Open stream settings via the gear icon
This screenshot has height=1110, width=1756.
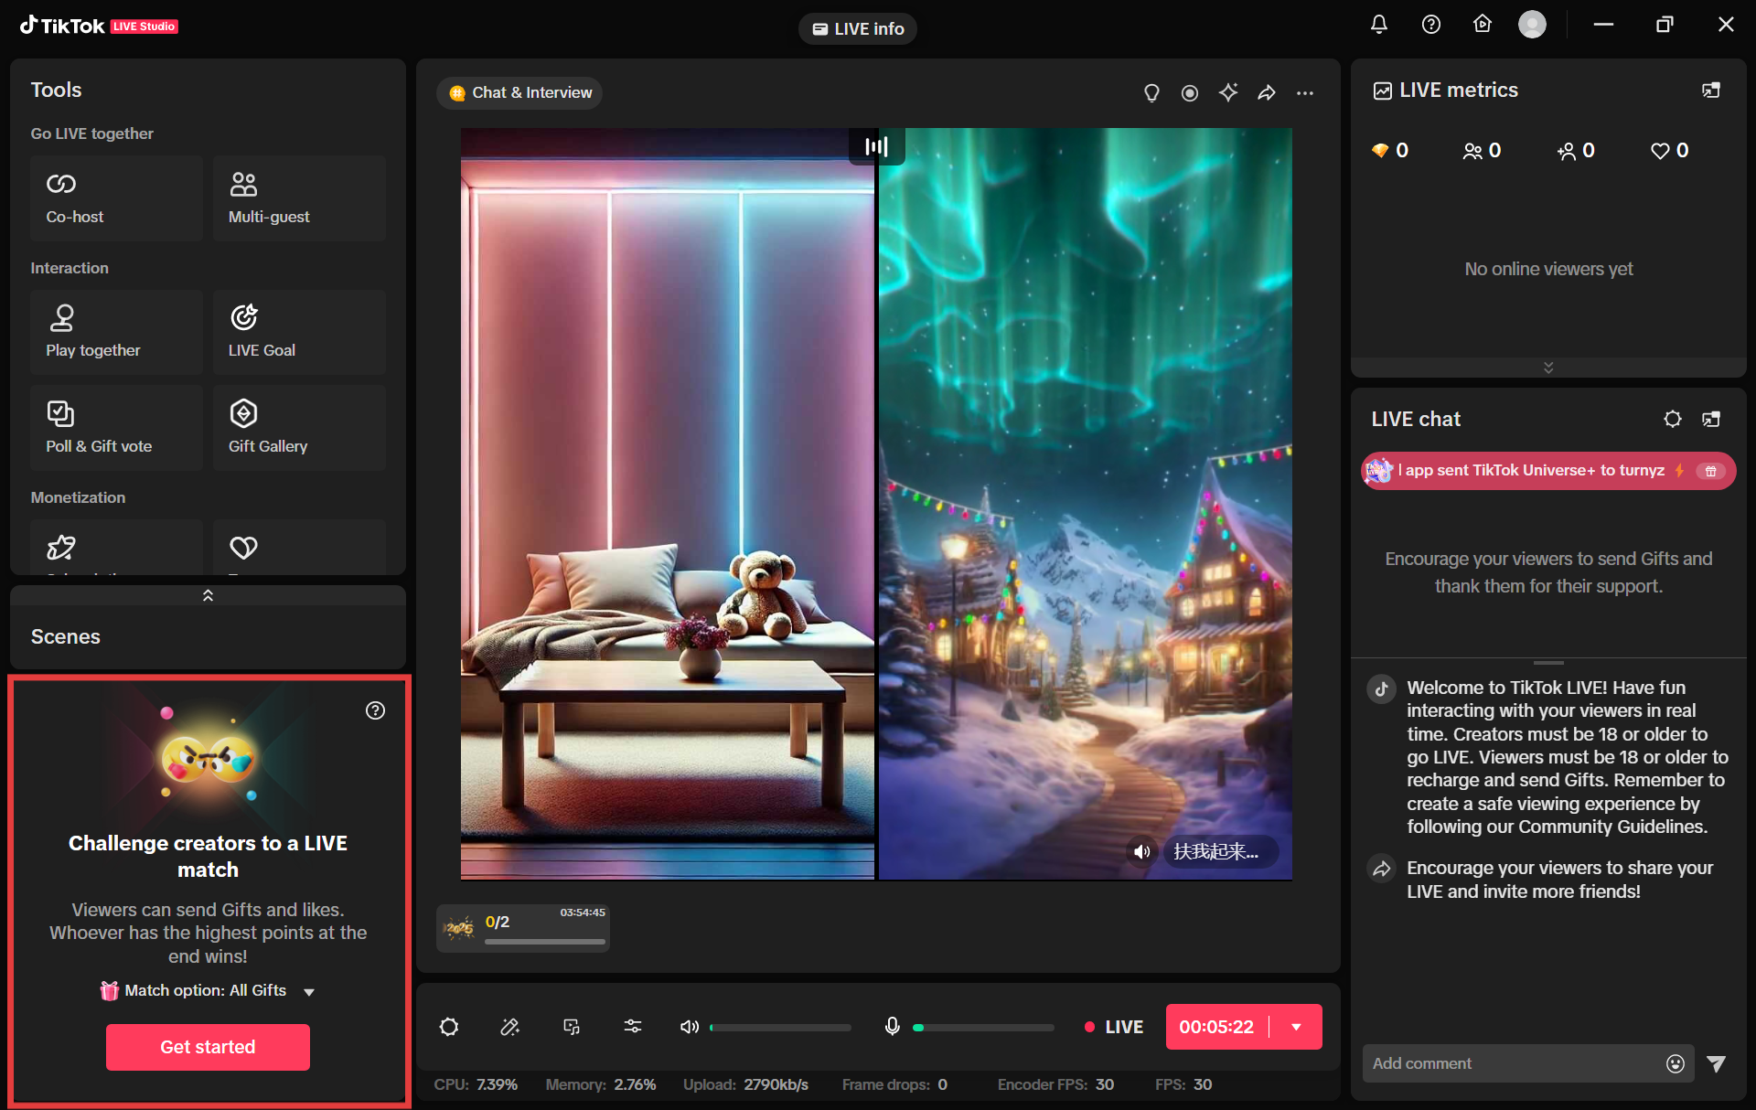click(x=448, y=1026)
